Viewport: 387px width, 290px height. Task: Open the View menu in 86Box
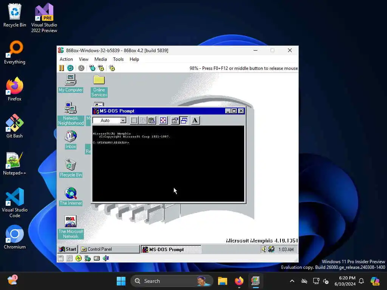[84, 59]
